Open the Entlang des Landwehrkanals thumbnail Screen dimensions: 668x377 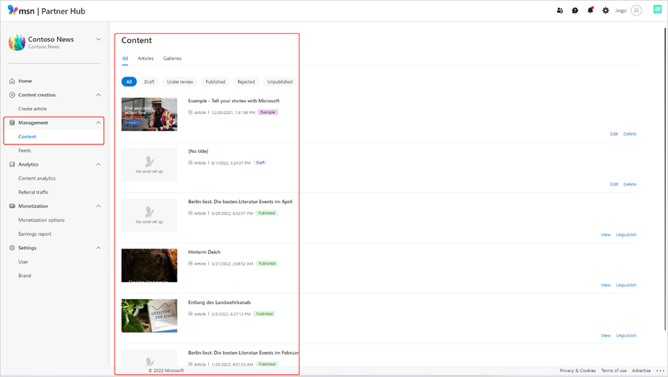coord(149,316)
